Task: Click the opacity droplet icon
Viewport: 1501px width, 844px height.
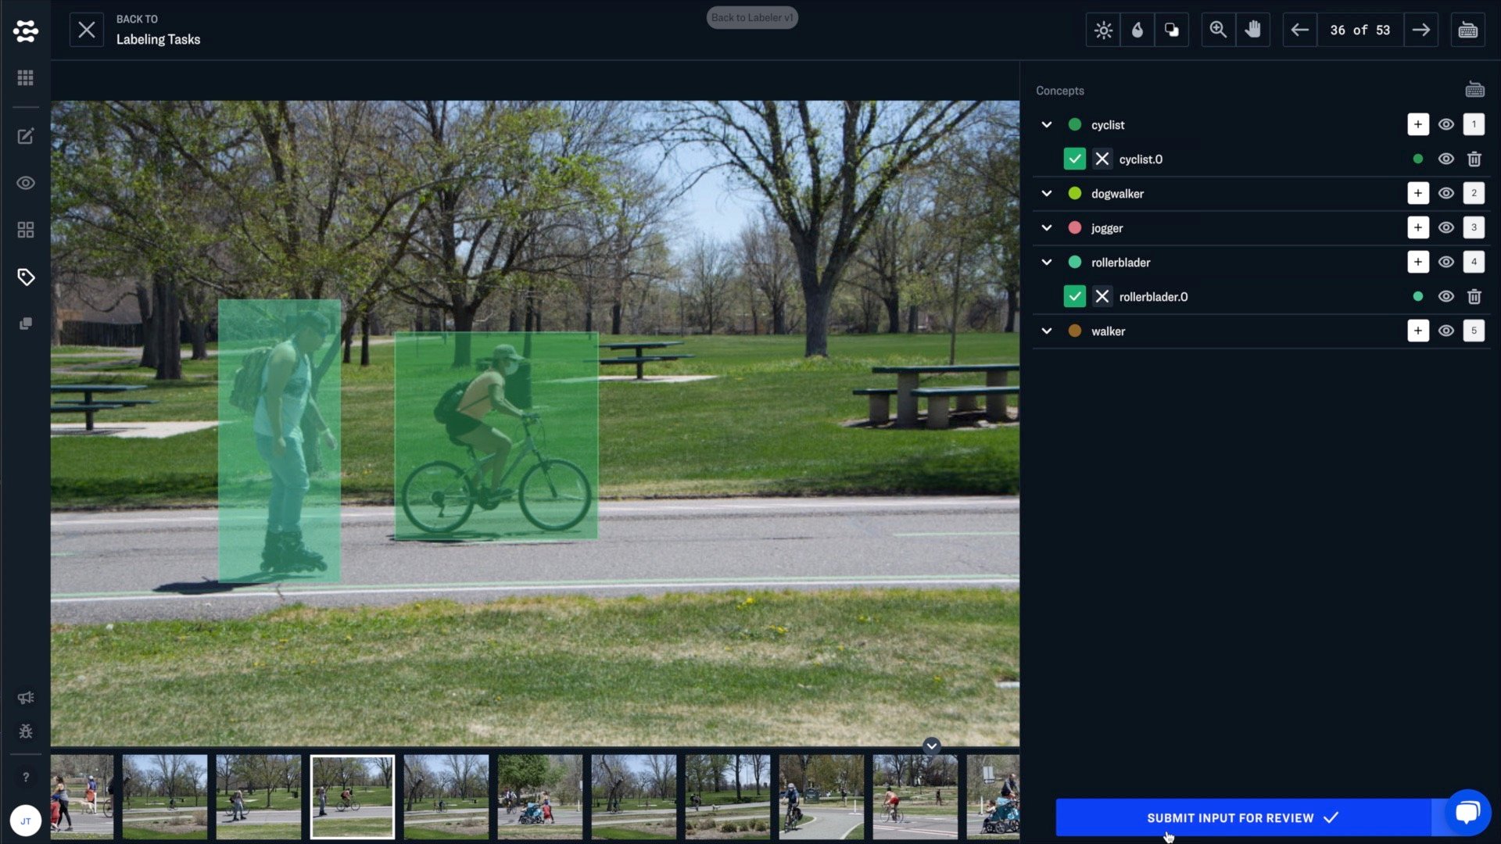Action: tap(1137, 30)
